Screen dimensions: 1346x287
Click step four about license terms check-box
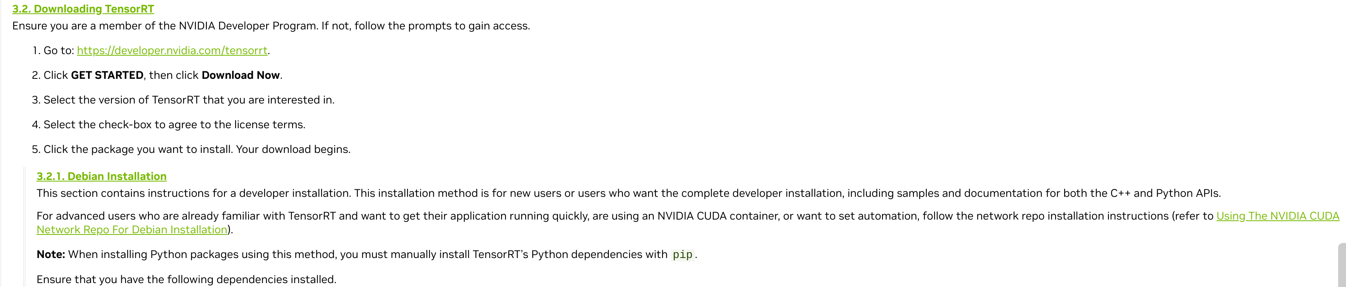174,125
